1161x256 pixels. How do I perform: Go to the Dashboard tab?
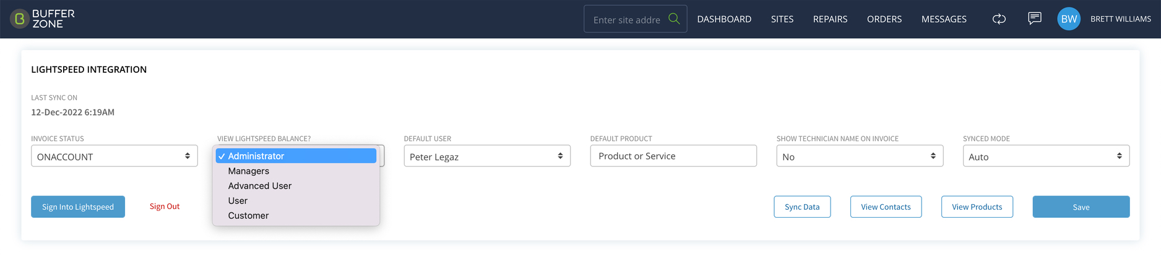pyautogui.click(x=724, y=19)
